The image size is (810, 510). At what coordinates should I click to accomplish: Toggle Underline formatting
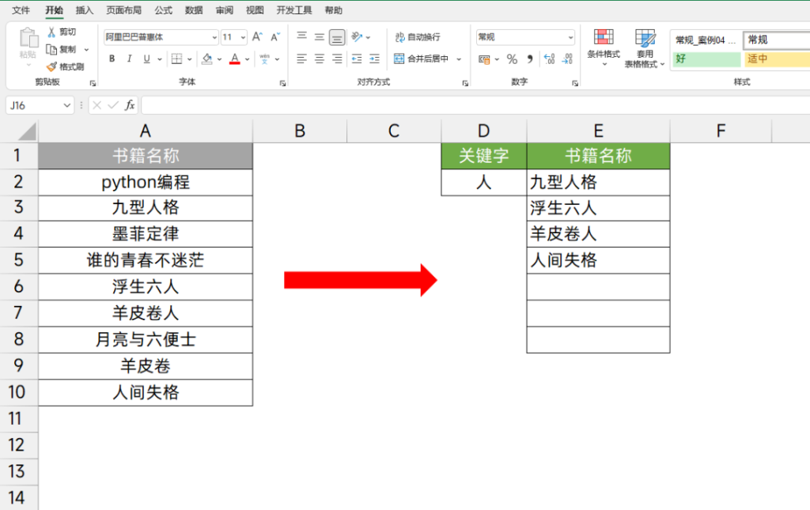tap(146, 59)
